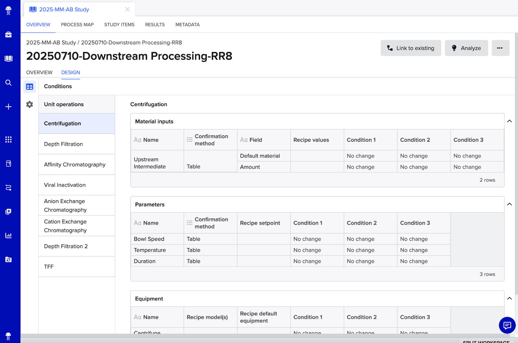This screenshot has height=343, width=518.
Task: Open the nine-dot apps grid icon
Action: (8, 139)
